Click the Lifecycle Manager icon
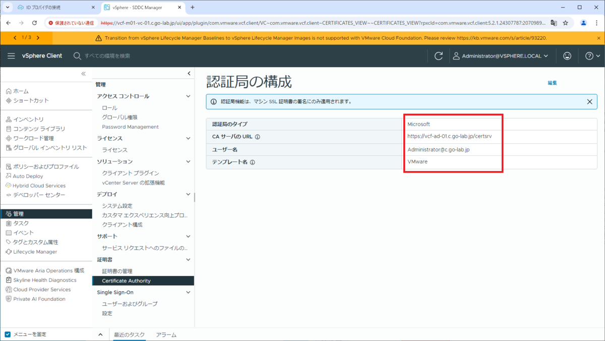 (9, 252)
